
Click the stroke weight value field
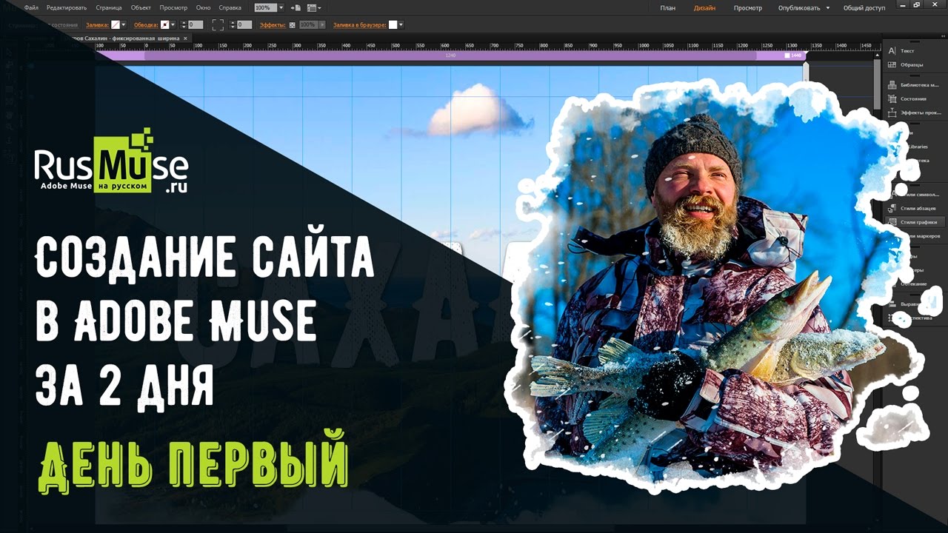tap(196, 24)
